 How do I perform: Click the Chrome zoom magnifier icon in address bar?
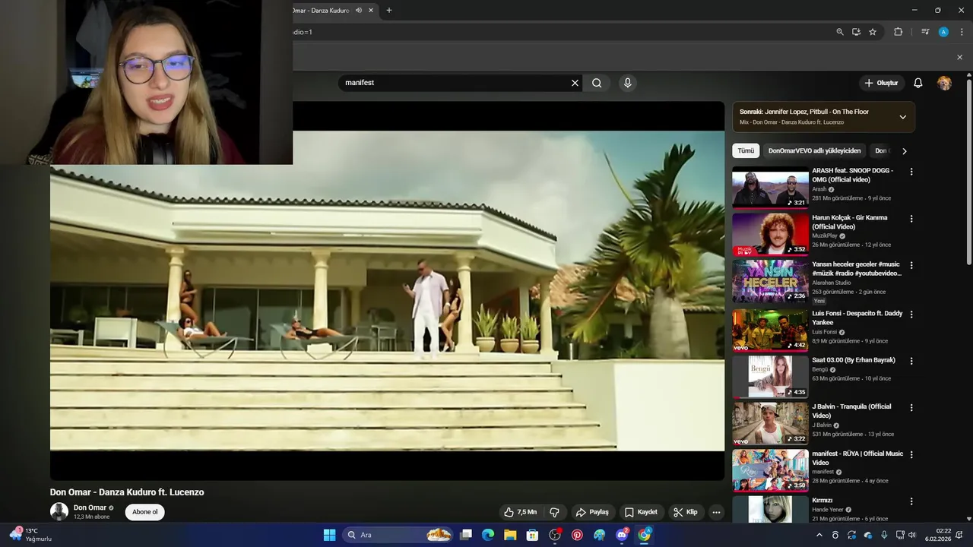point(839,32)
